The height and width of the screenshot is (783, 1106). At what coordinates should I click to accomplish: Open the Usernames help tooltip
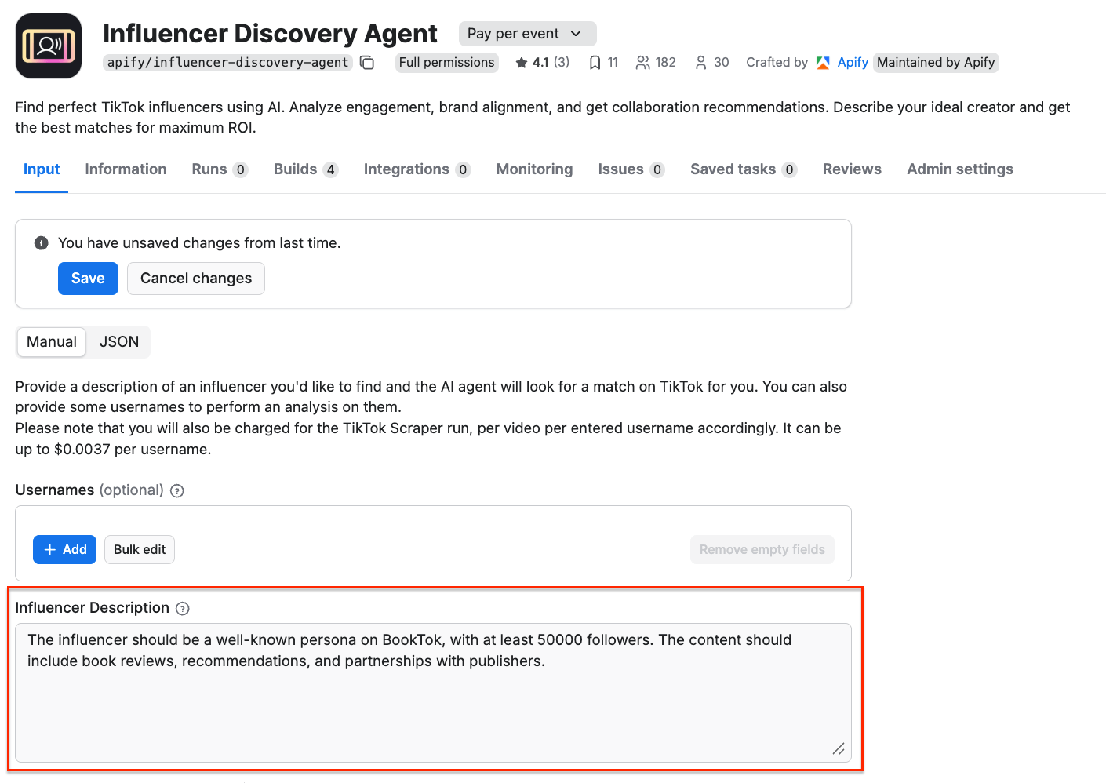coord(176,490)
